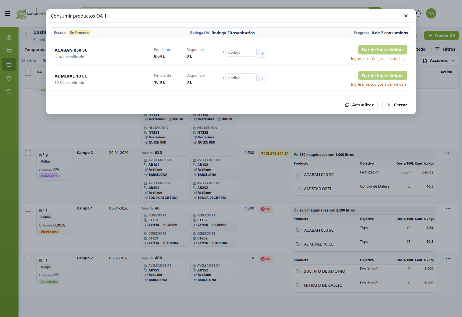Open the shopping cart sidebar icon

(9, 51)
